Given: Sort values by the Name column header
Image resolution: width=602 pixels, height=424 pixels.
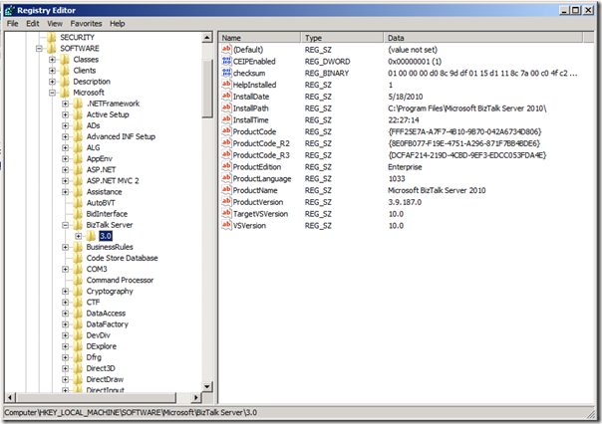Looking at the screenshot, I should point(259,38).
